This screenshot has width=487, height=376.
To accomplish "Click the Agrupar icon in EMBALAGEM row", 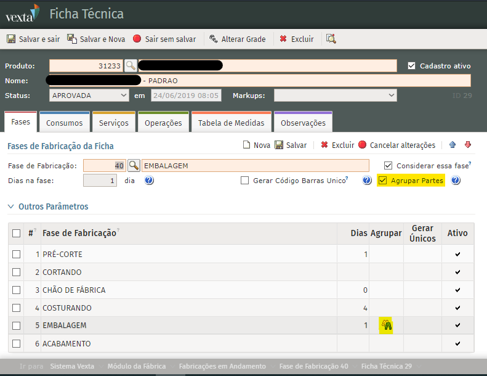I will [387, 325].
